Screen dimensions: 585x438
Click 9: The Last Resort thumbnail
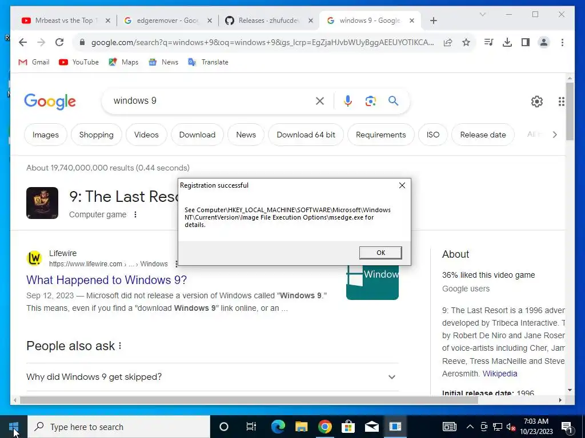(42, 203)
